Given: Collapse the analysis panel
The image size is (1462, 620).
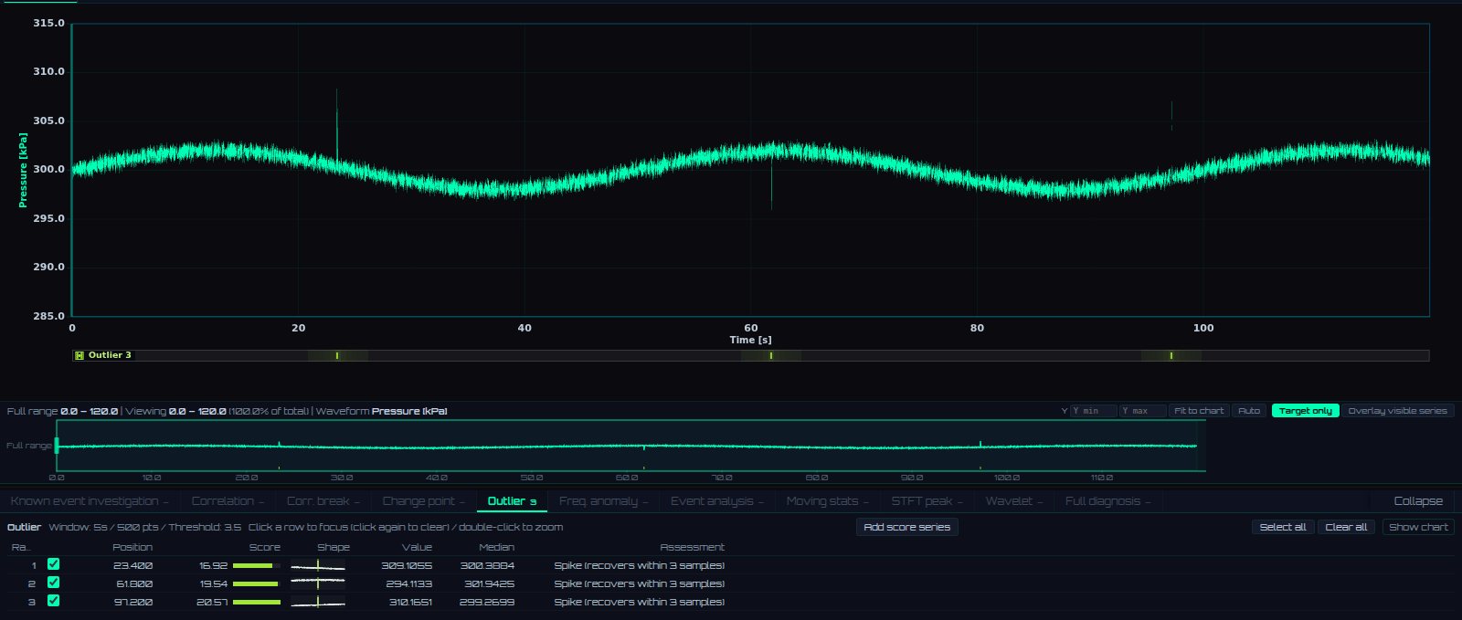Looking at the screenshot, I should coord(1418,501).
